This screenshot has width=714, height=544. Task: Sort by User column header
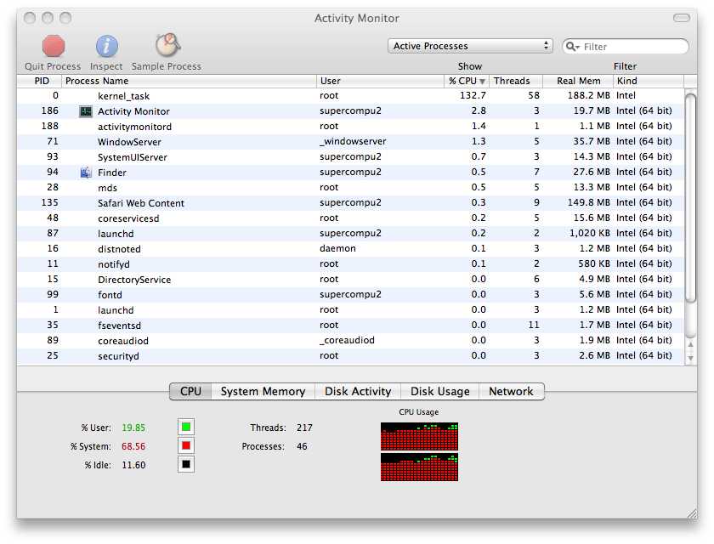pos(380,81)
